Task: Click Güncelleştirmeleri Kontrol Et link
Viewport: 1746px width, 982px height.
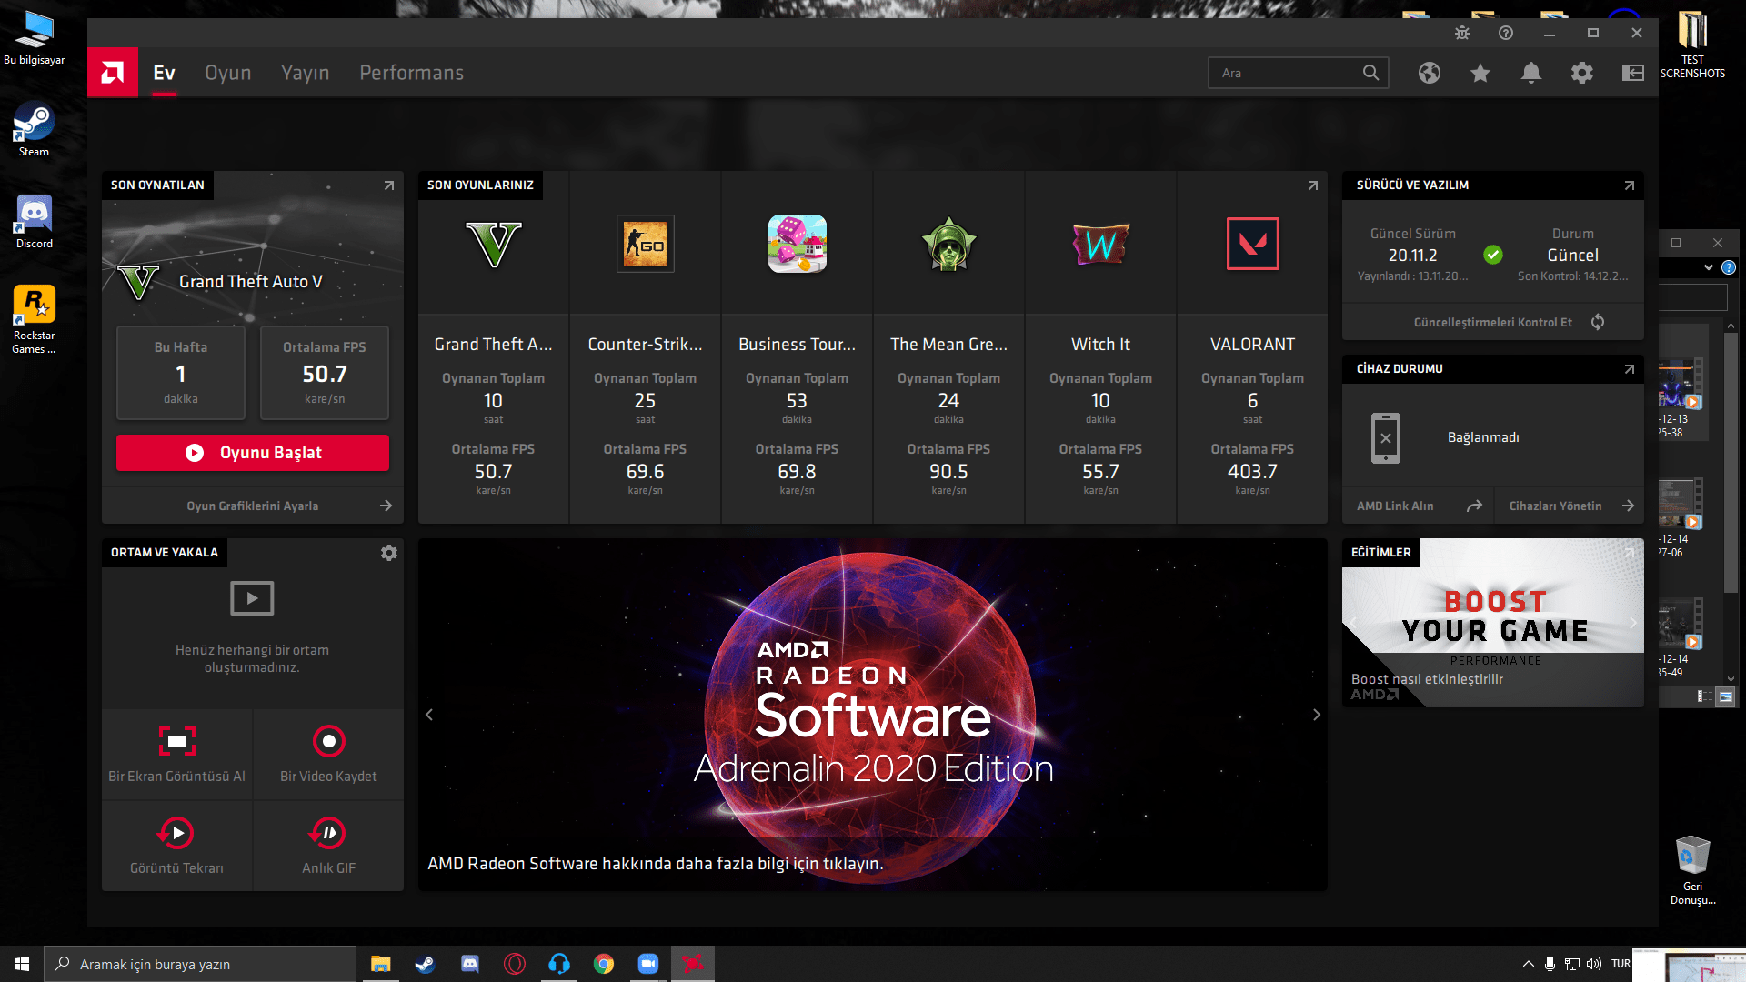Action: click(x=1493, y=322)
